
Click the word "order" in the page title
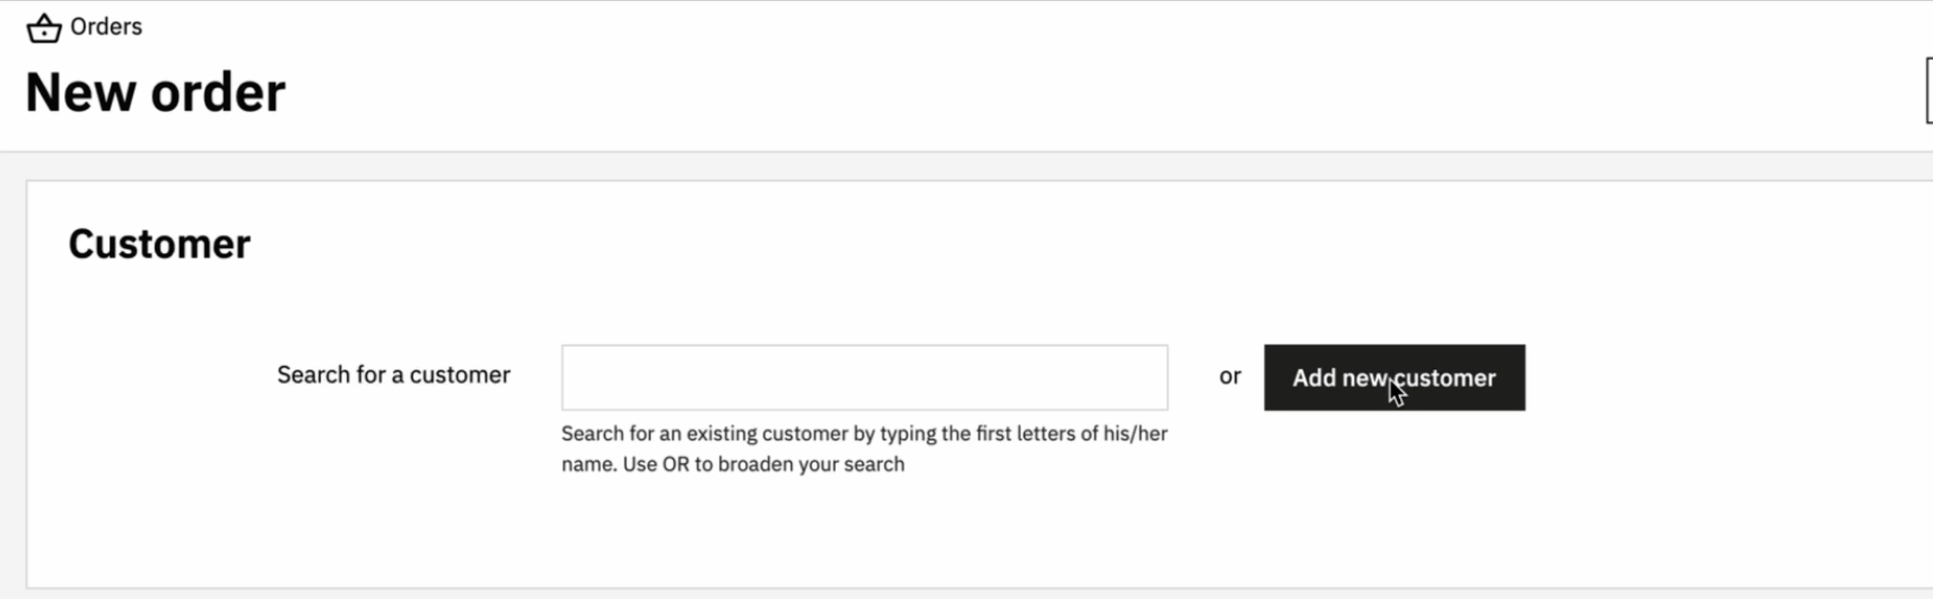218,92
